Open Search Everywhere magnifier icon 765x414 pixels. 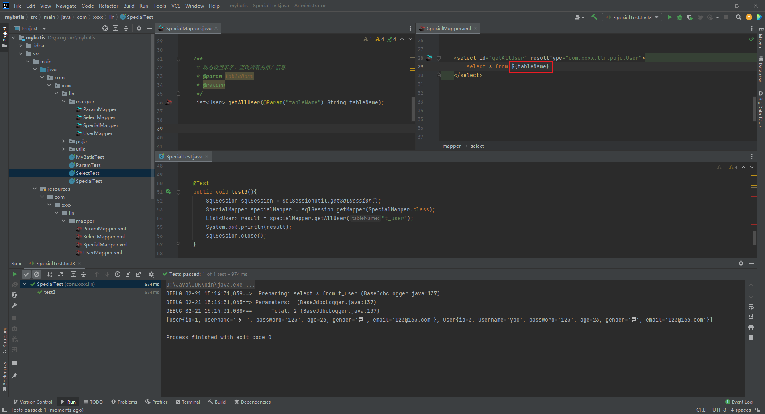pos(738,17)
